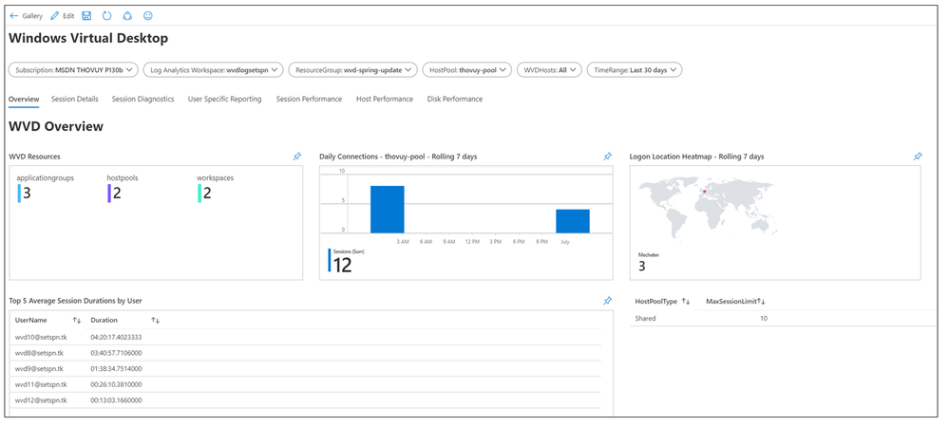Click the duration 00:26:10.3810000 cell
Viewport: 949px width, 426px height.
(x=116, y=384)
